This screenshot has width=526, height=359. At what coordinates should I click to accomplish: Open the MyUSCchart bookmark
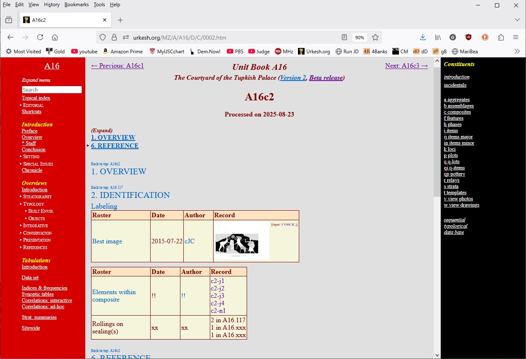click(167, 51)
